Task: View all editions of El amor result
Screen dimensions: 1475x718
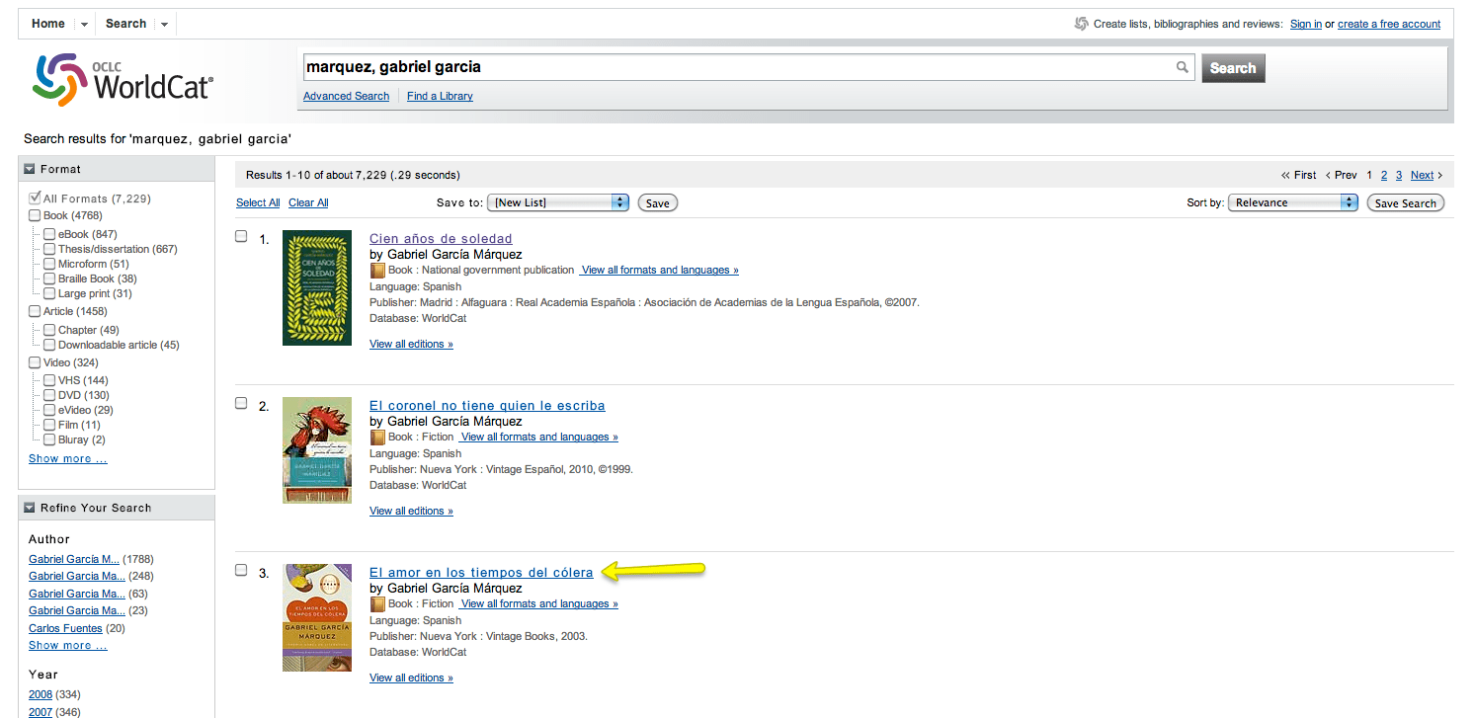Action: point(411,678)
